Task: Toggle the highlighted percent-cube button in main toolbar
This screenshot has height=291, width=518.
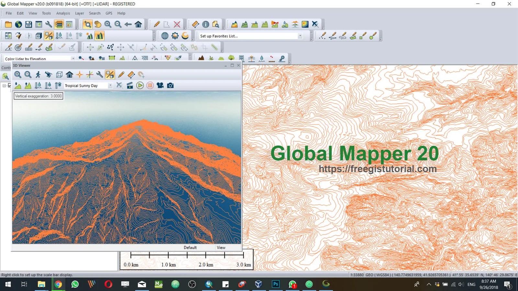Action: coord(49,36)
